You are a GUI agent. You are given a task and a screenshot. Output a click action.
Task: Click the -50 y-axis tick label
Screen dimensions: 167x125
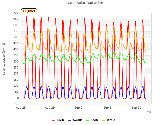[x=16, y=104]
